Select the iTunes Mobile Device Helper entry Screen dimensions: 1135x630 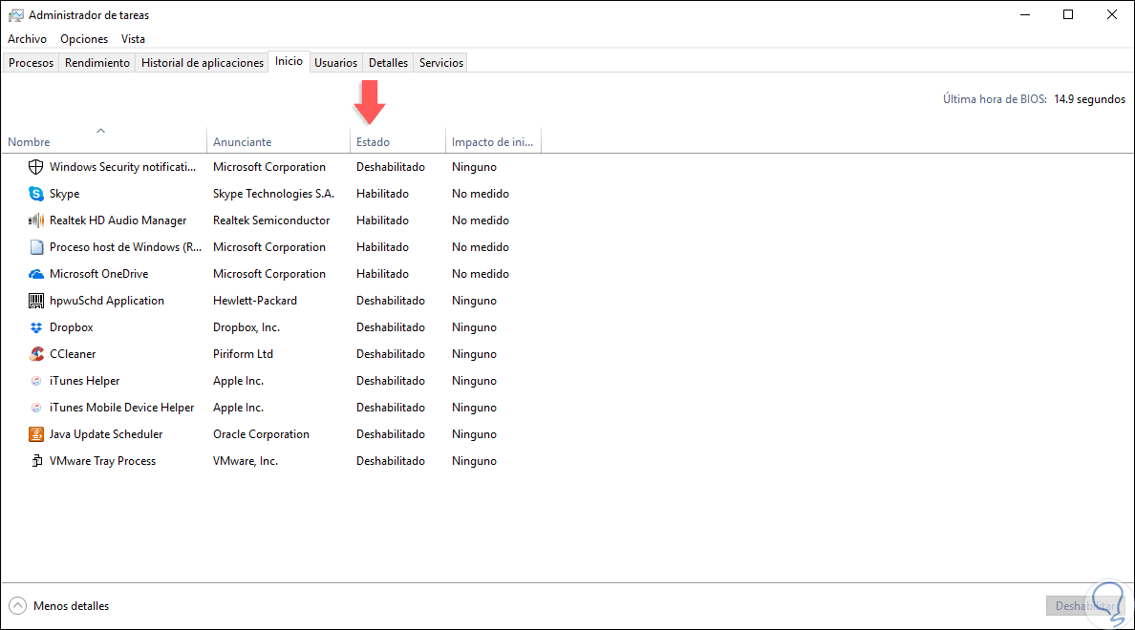[121, 408]
